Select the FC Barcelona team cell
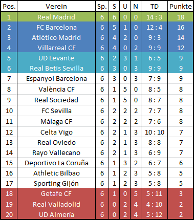The width and height of the screenshot is (194, 220). (56, 28)
